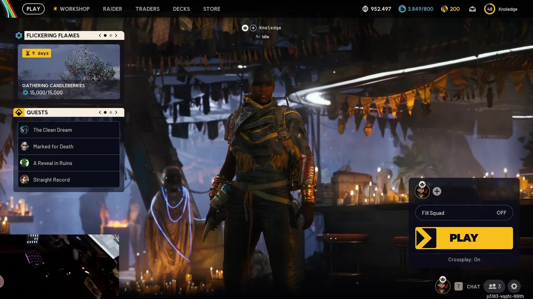Click A Reveal in Ruins trader portrait icon

(x=25, y=163)
